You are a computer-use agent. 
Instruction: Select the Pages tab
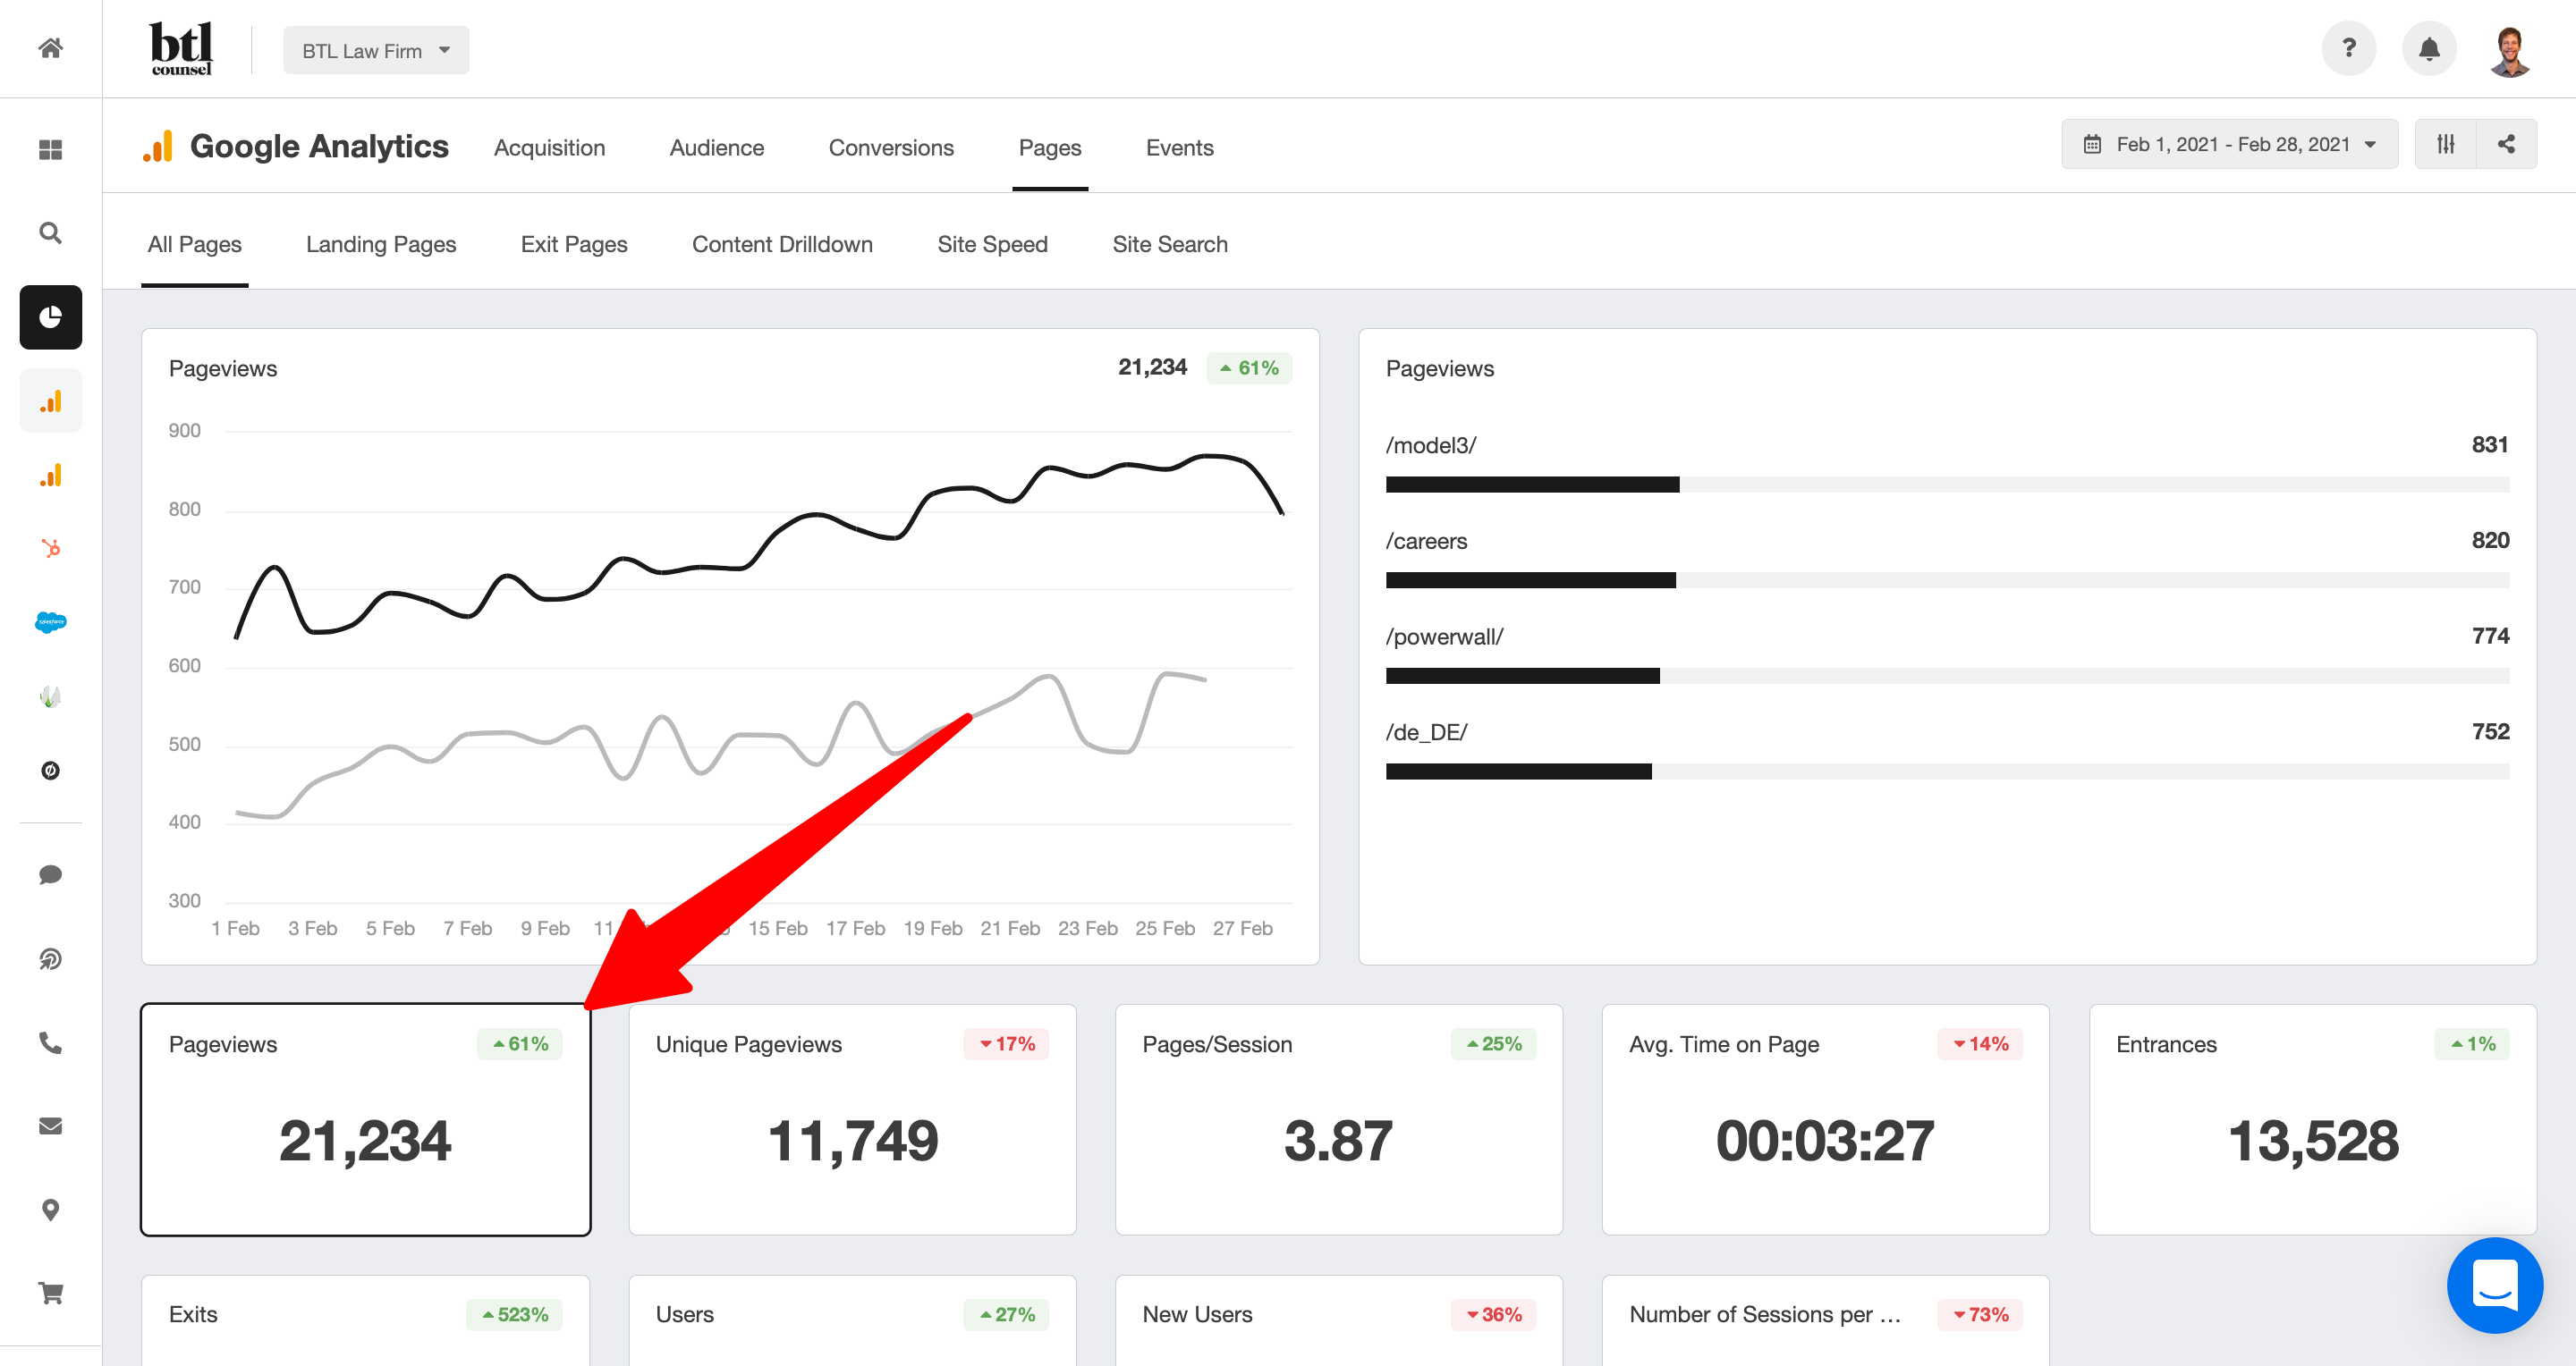(x=1049, y=148)
